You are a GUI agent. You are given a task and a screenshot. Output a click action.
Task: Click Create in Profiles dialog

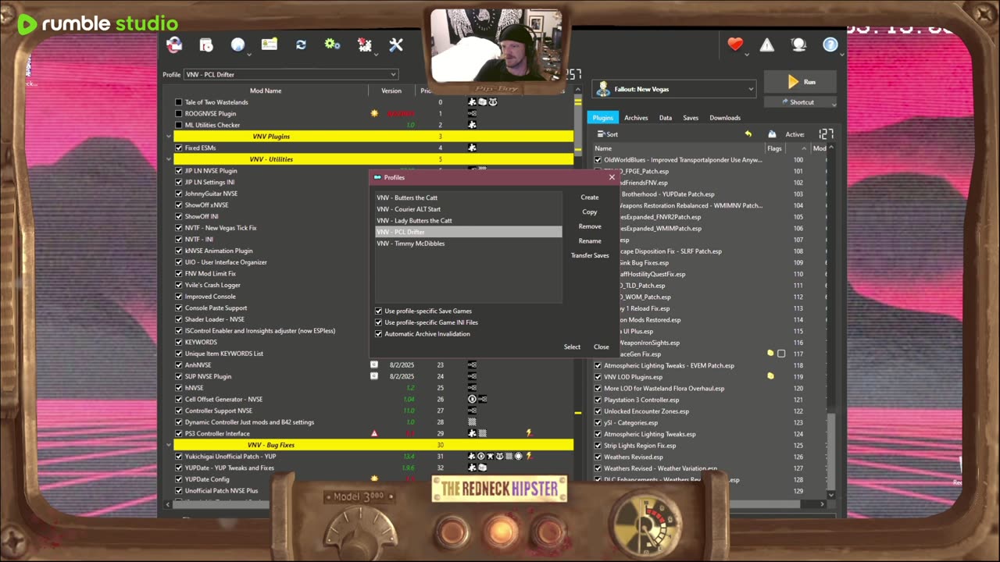pyautogui.click(x=590, y=197)
